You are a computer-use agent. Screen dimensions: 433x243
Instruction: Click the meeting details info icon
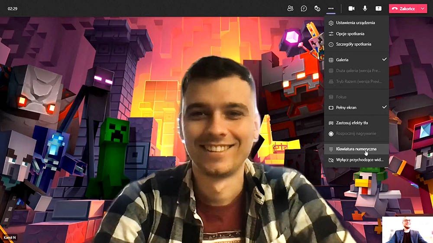[x=331, y=45]
